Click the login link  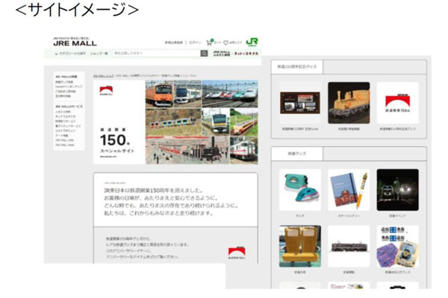tap(195, 42)
